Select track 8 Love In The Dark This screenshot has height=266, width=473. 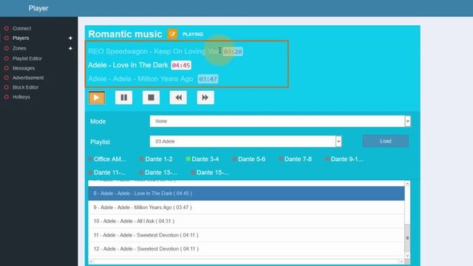(x=246, y=194)
